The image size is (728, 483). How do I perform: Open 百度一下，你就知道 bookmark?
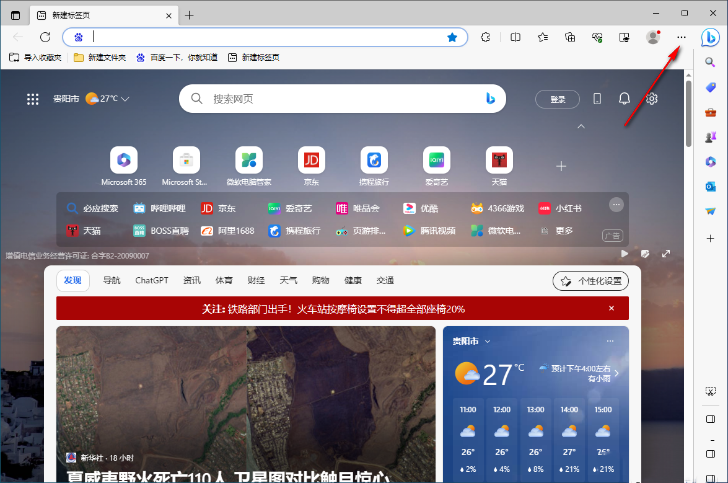click(177, 58)
